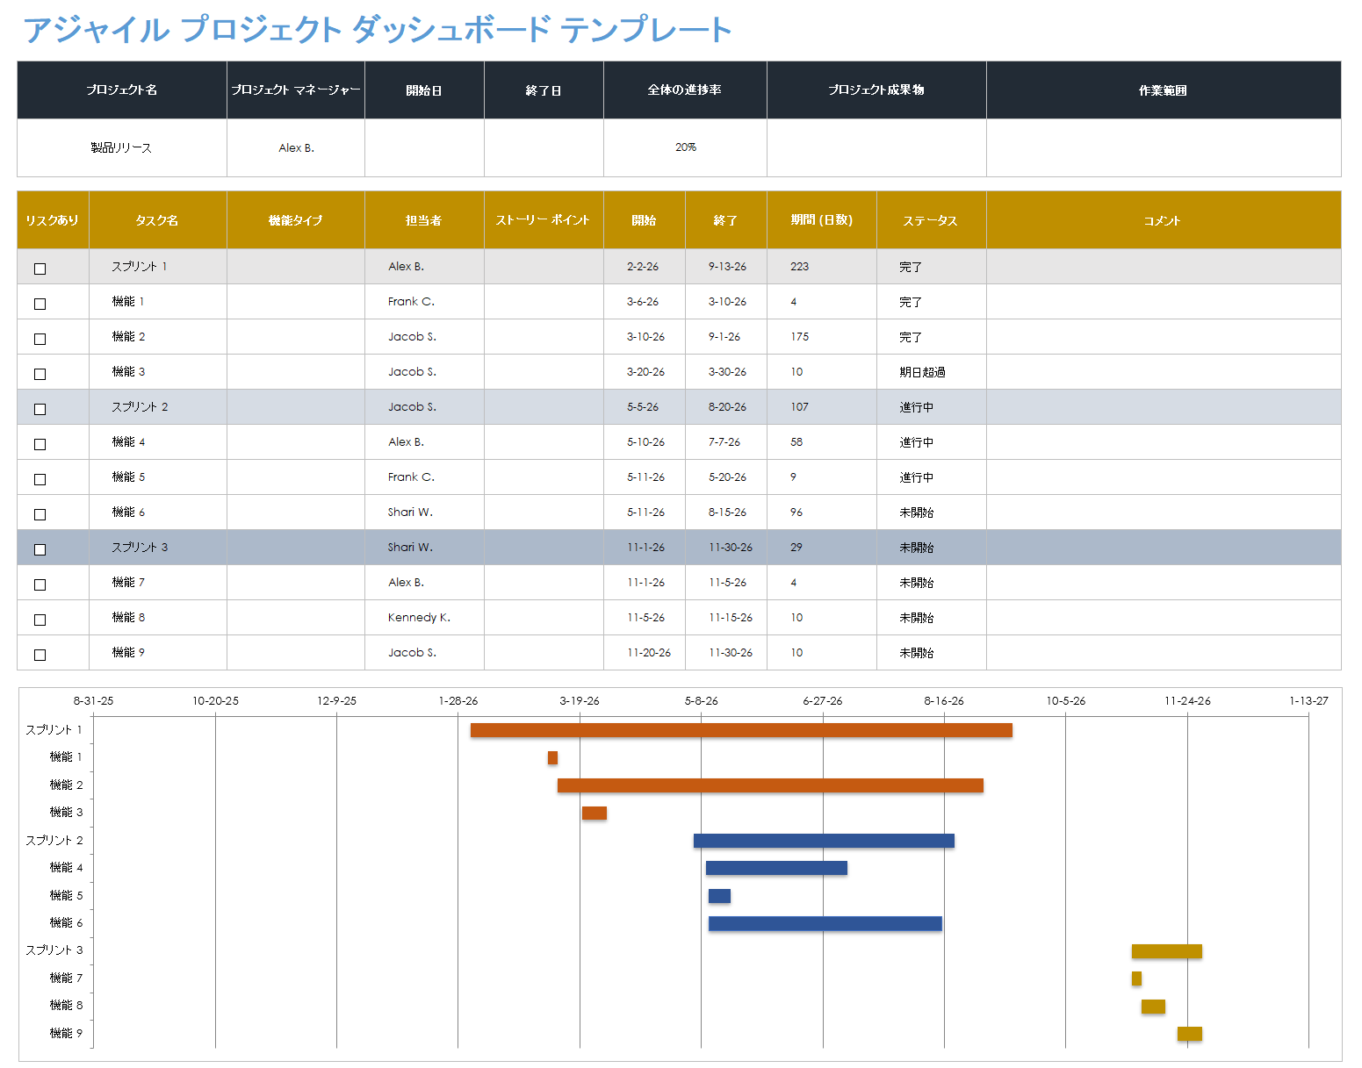Click the 機能 8 gold Gantt bar
The height and width of the screenshot is (1068, 1362).
(x=1153, y=1007)
